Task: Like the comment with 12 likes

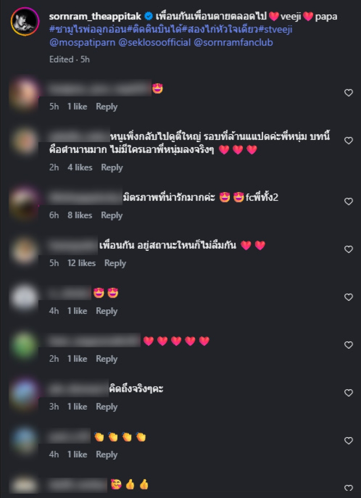Action: [x=349, y=249]
